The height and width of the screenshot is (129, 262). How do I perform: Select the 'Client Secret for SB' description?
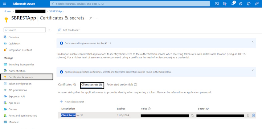click(x=72, y=115)
